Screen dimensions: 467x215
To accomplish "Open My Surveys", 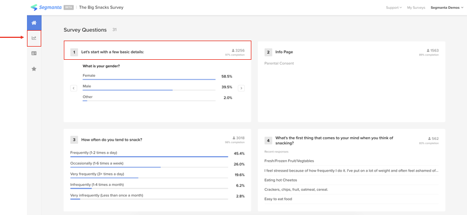I will click(x=416, y=8).
